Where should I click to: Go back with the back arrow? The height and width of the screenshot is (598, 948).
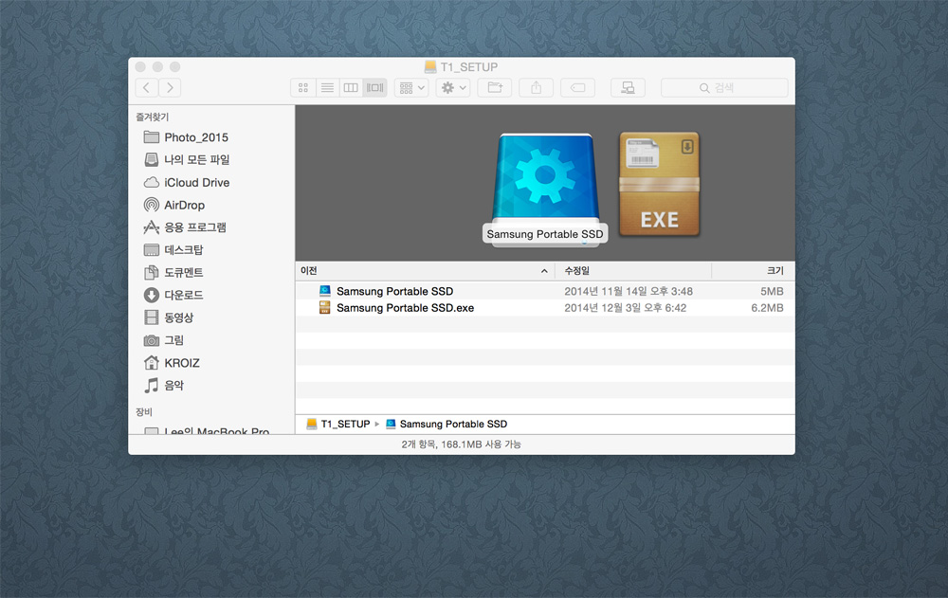point(147,88)
